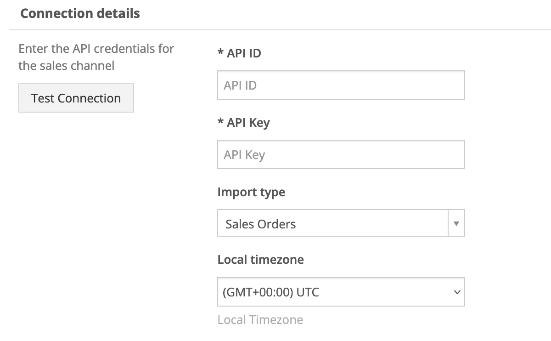Click the Test Connection button

pos(76,98)
